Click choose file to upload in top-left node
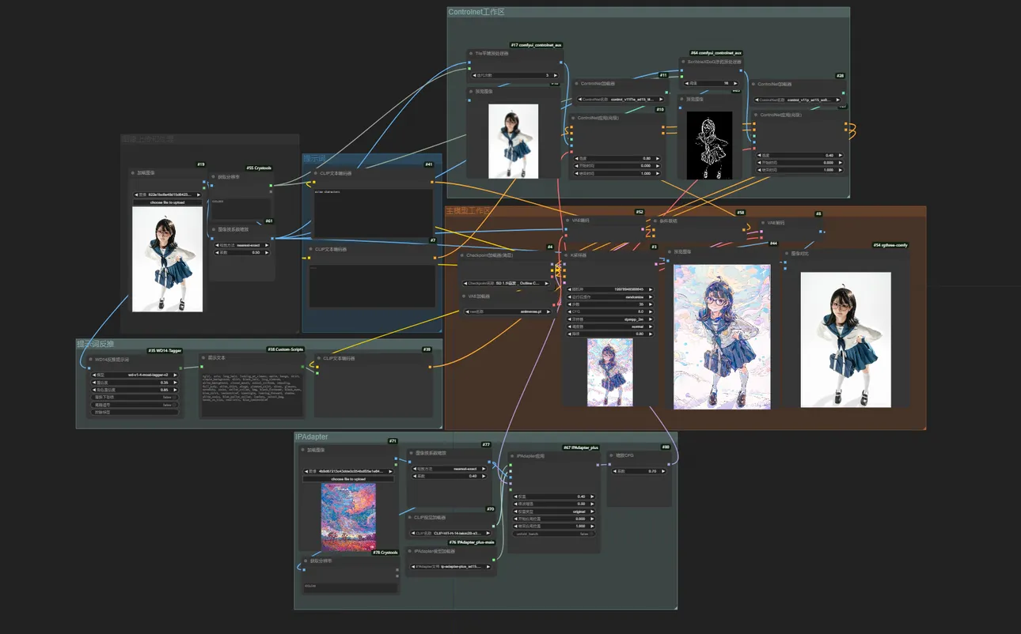 coord(168,202)
